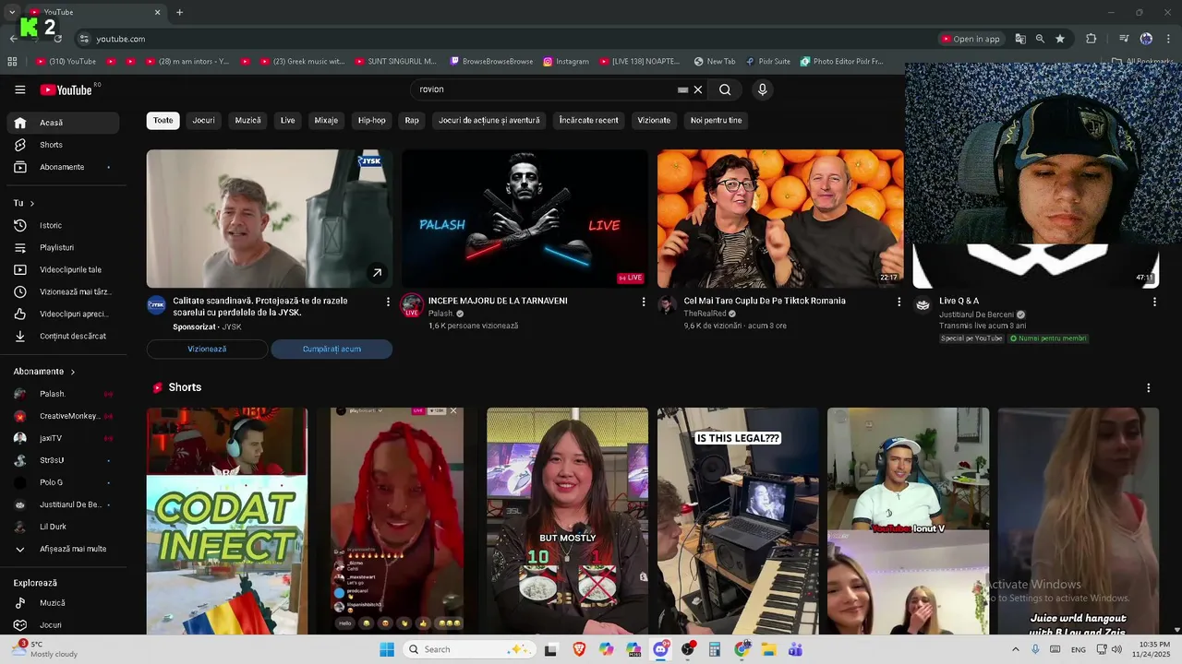Open Conținut descărcat in sidebar
The height and width of the screenshot is (664, 1182).
pyautogui.click(x=63, y=336)
